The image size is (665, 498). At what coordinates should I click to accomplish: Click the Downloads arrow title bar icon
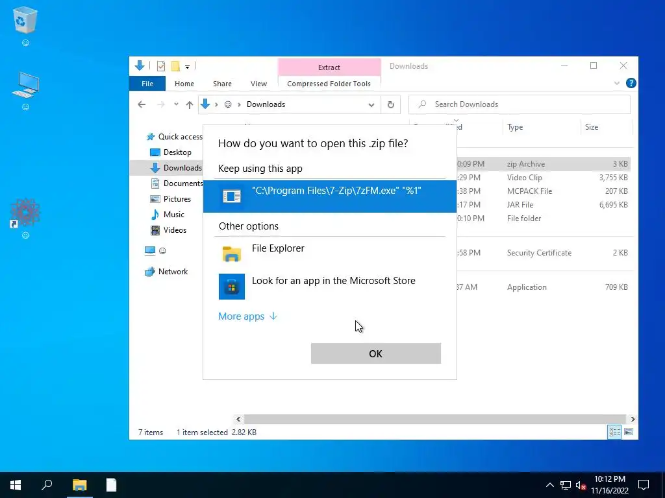(140, 65)
